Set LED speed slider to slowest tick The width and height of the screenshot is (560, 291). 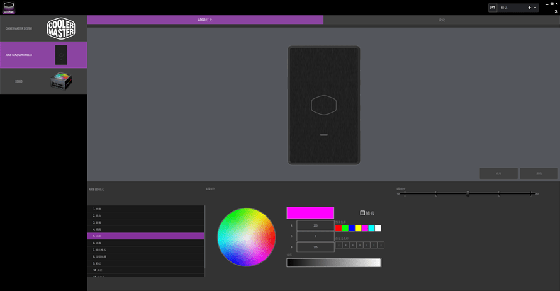(x=405, y=194)
